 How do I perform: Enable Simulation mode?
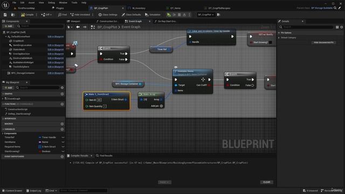pyautogui.click(x=153, y=15)
